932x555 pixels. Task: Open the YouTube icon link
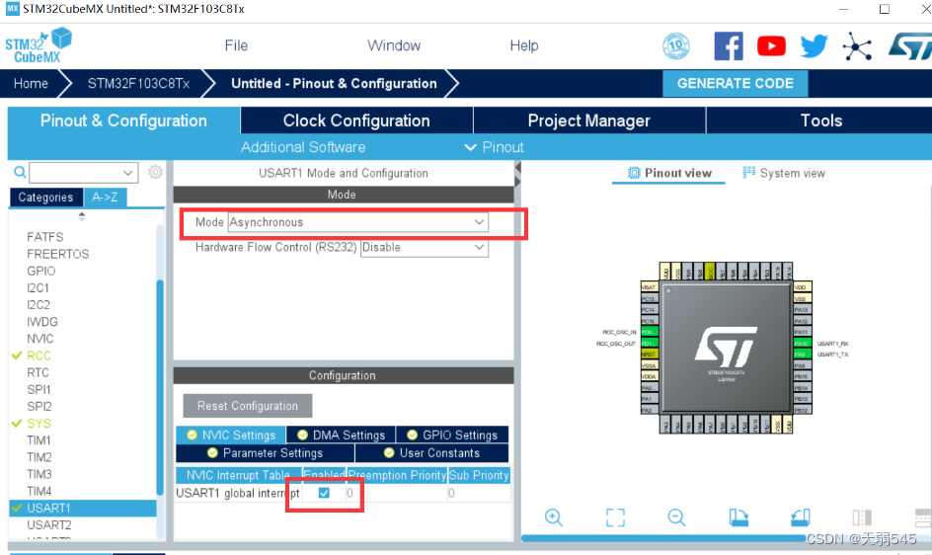(x=771, y=45)
